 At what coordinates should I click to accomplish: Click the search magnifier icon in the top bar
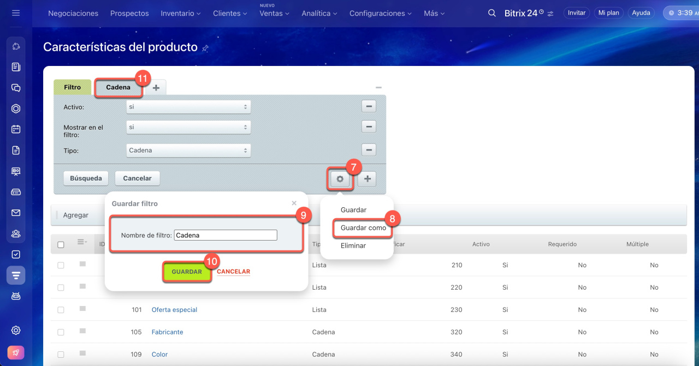pyautogui.click(x=492, y=13)
